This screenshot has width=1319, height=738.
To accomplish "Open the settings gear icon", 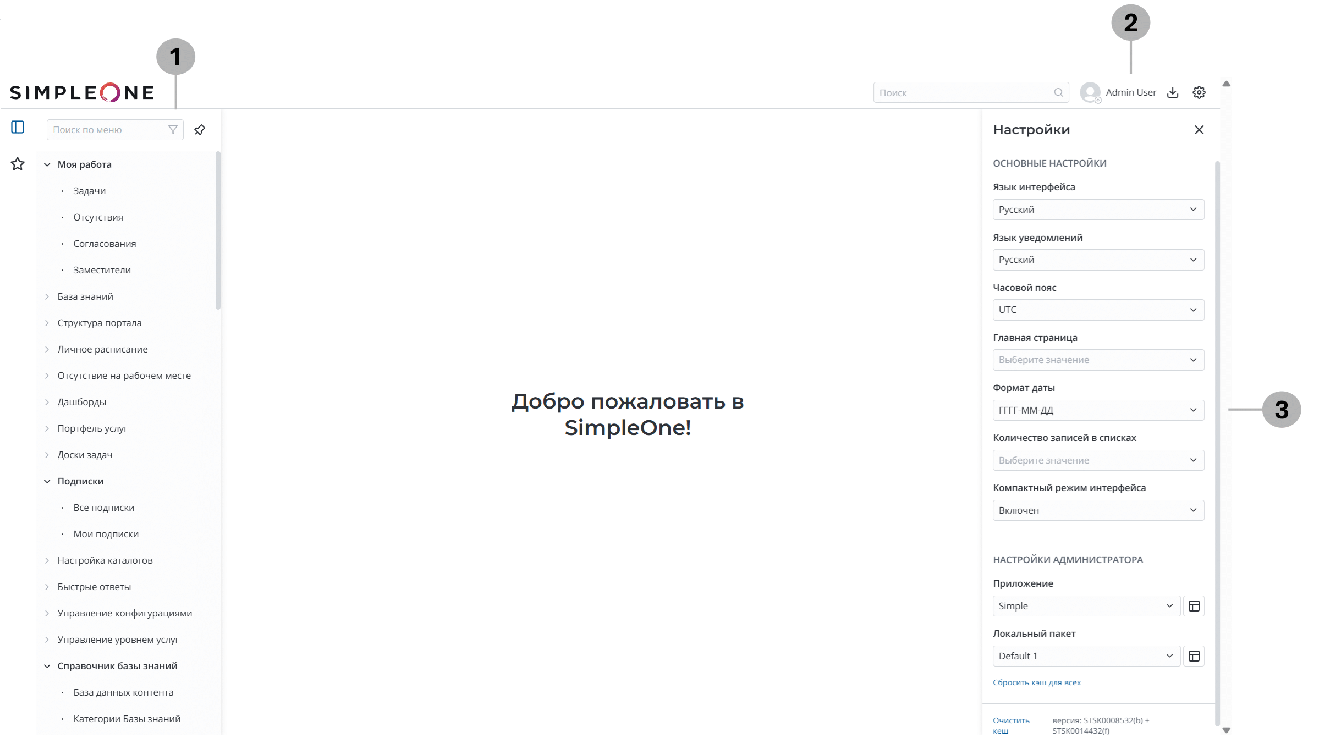I will click(1199, 92).
